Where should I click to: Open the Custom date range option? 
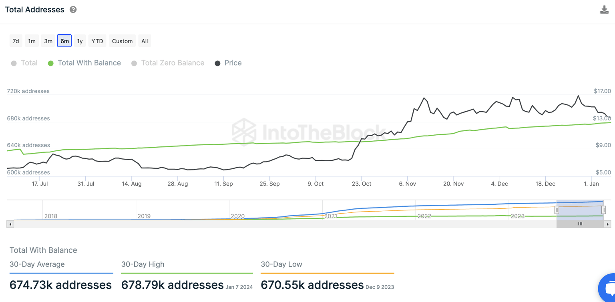[122, 41]
